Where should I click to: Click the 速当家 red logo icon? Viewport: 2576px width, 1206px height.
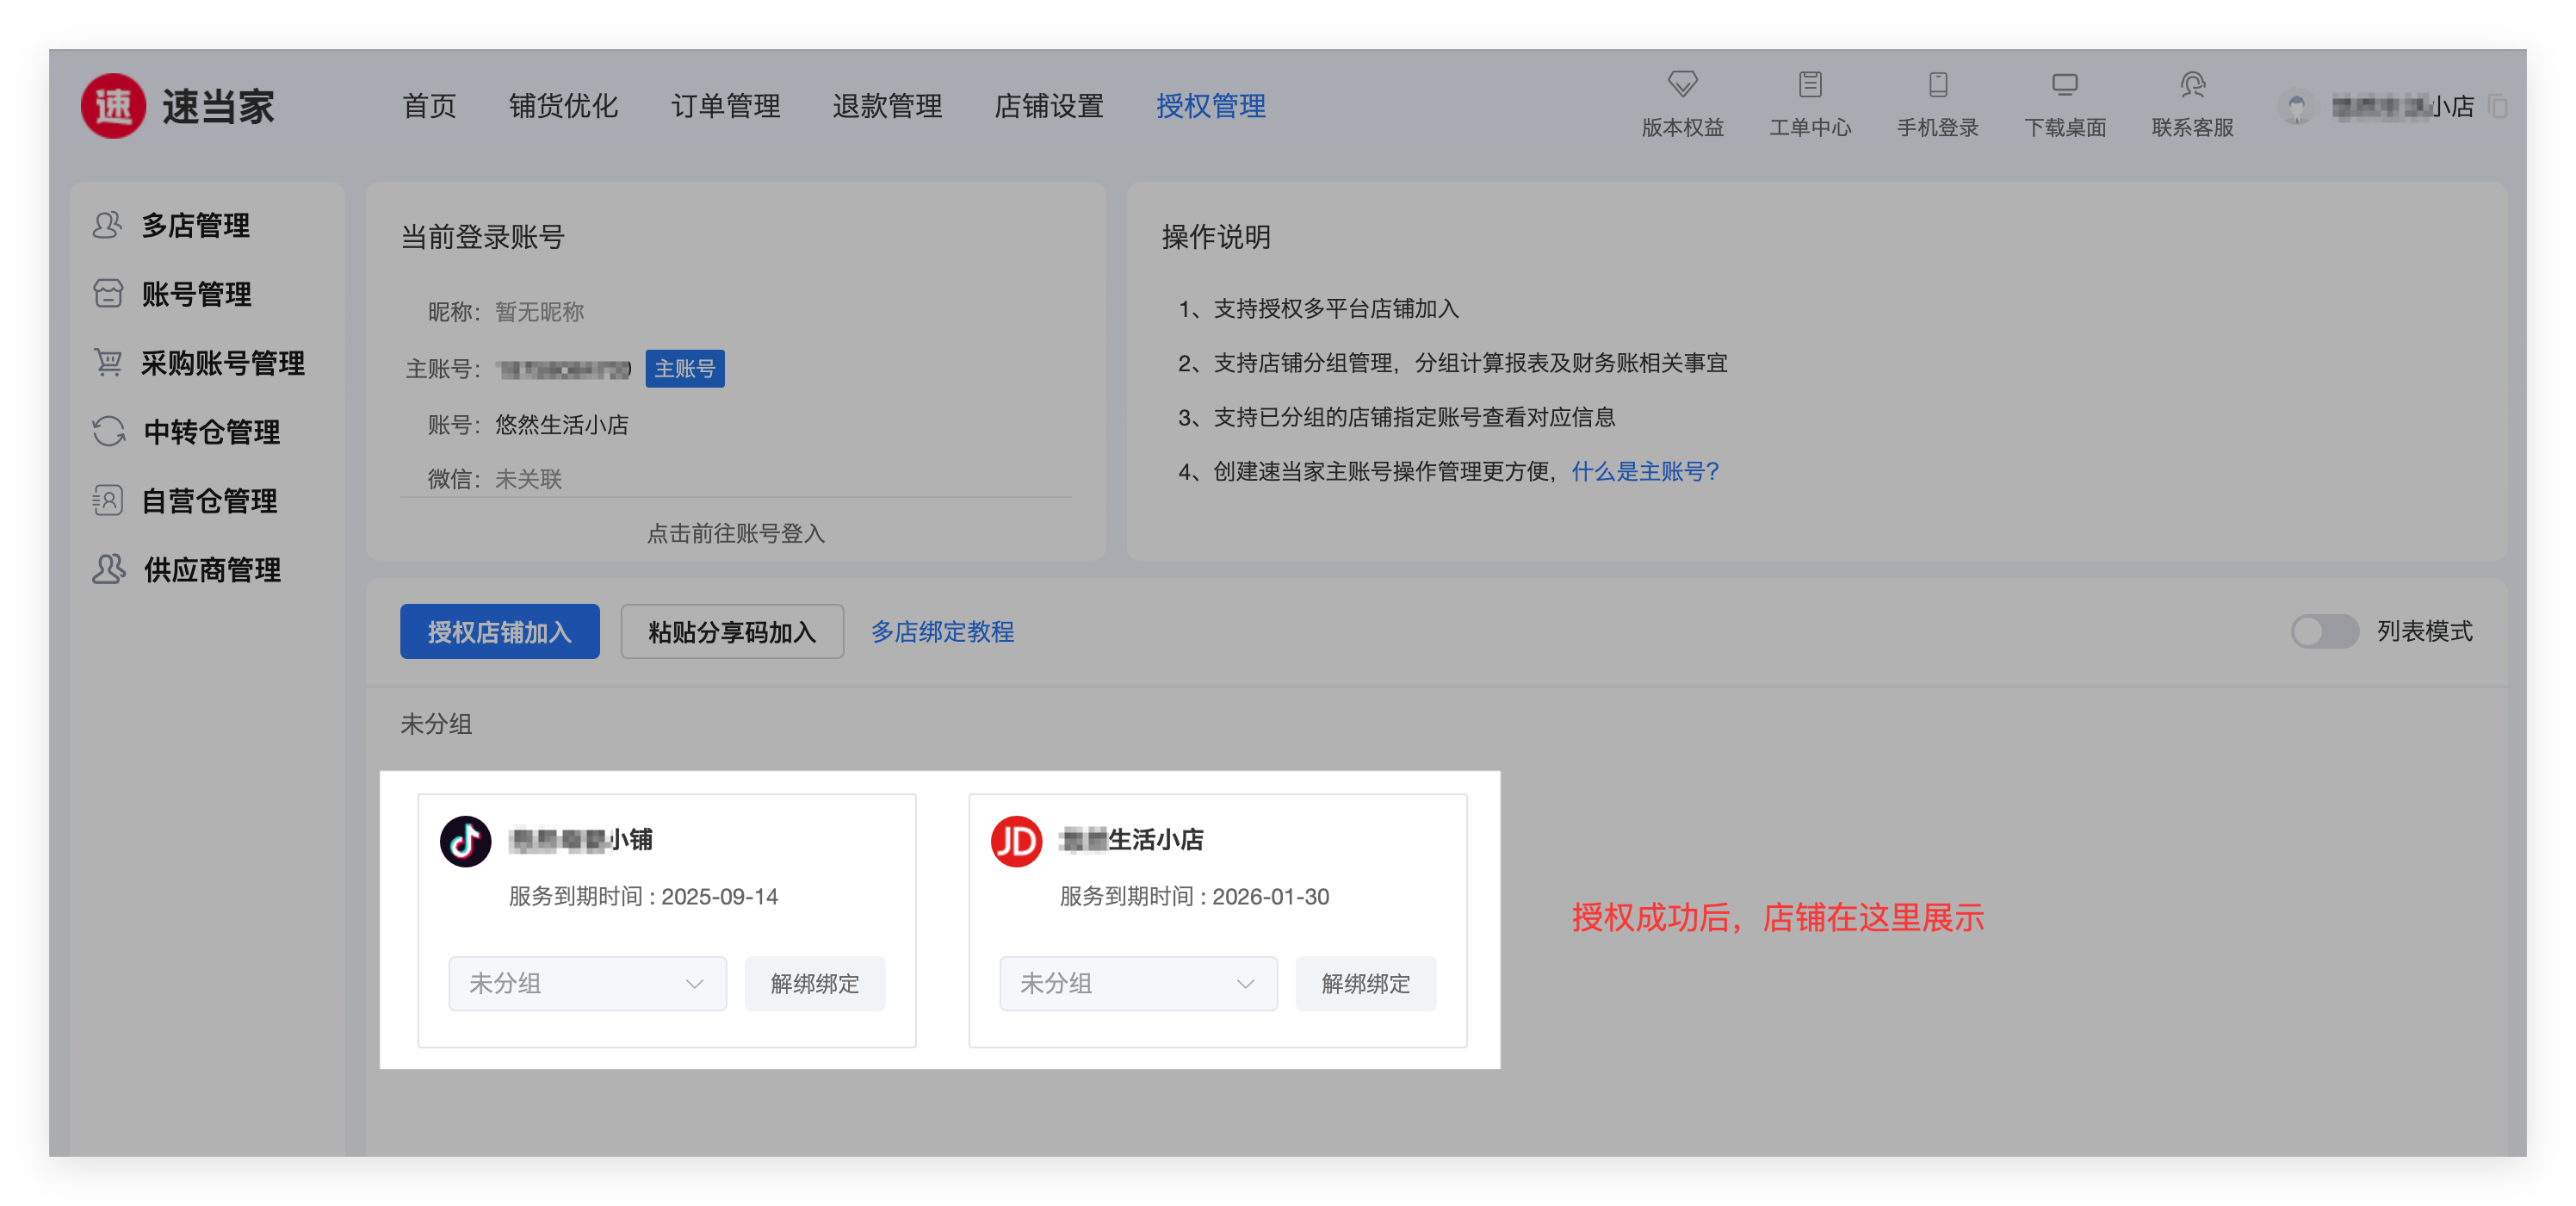[113, 106]
